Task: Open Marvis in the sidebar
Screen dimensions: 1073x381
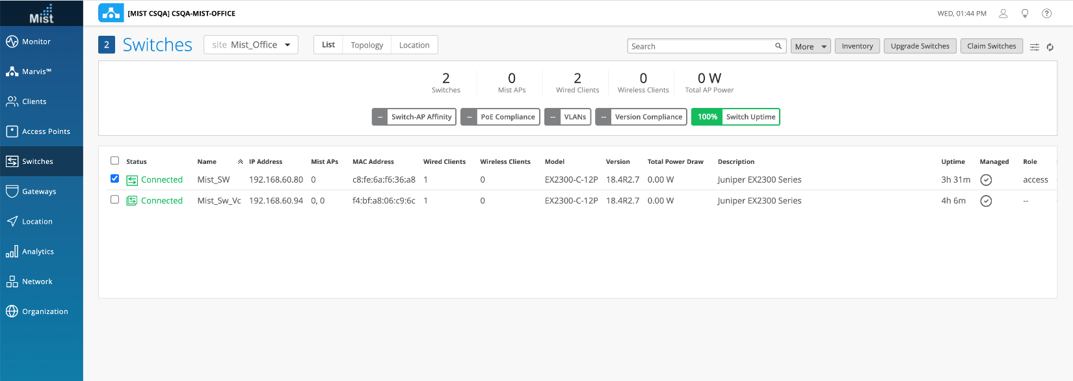Action: click(x=42, y=72)
